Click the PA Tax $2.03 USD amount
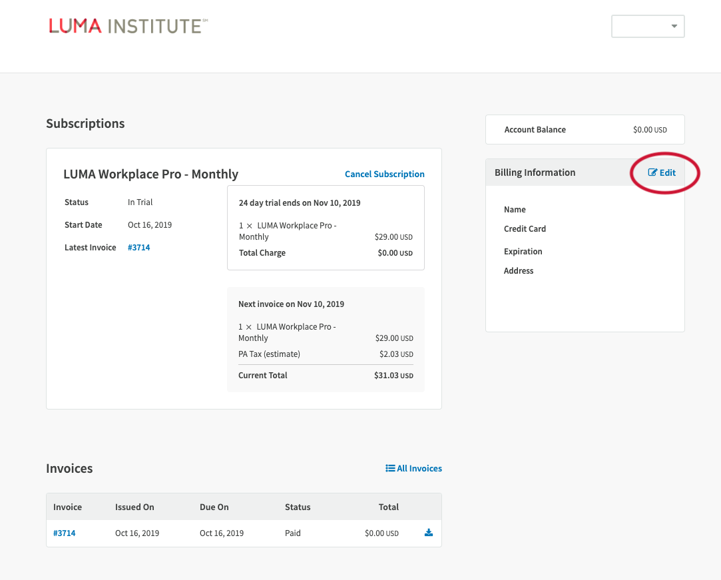The image size is (721, 580). 396,354
